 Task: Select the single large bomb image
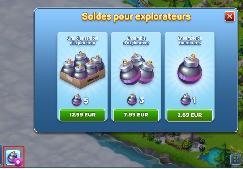coord(190,69)
